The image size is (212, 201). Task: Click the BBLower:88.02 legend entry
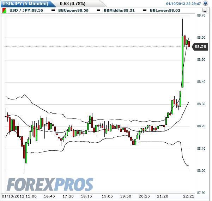tap(165, 11)
